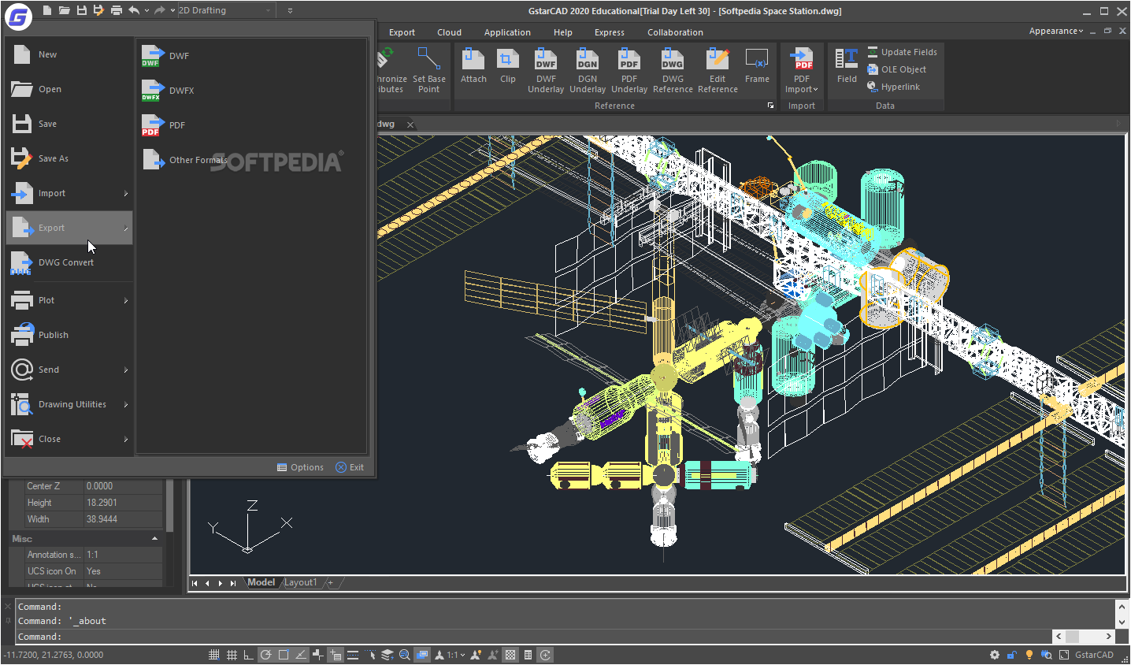Screen dimensions: 1131x665
Task: Click the Save disk icon in the quick access toolbar
Action: pyautogui.click(x=81, y=10)
